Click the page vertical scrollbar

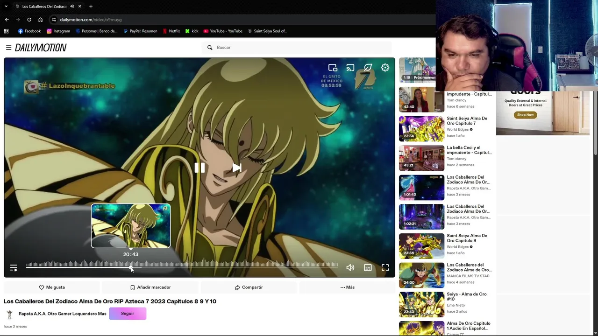[x=596, y=124]
